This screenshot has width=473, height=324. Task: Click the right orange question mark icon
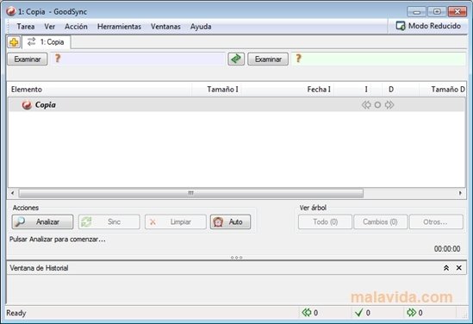pos(298,59)
